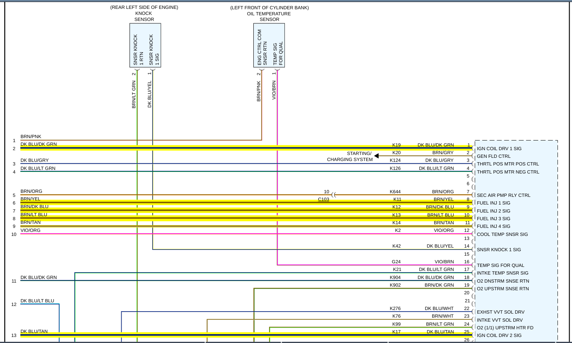Click circuit code K124
The width and height of the screenshot is (572, 343).
395,160
